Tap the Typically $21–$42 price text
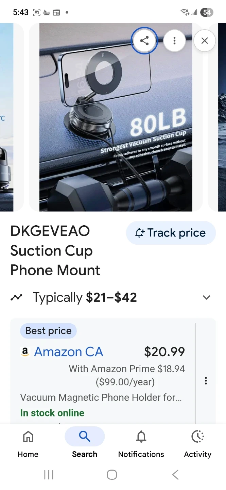Viewport: 226px width, 490px height. (85, 297)
